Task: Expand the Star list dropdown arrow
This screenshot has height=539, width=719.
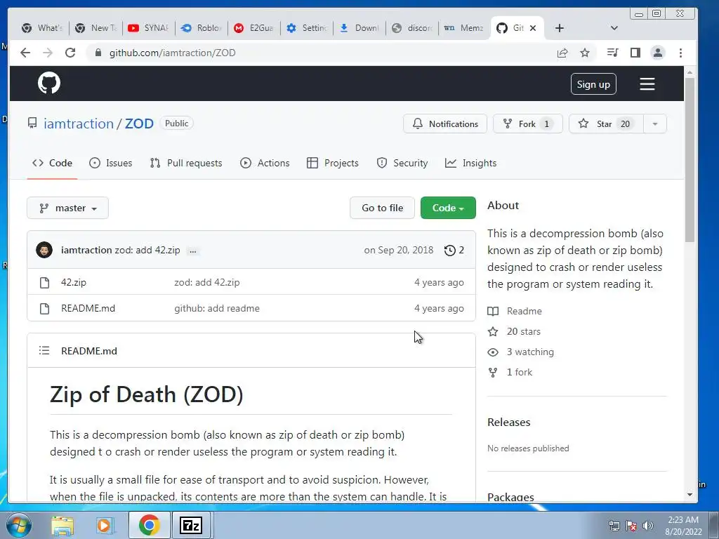Action: 655,124
